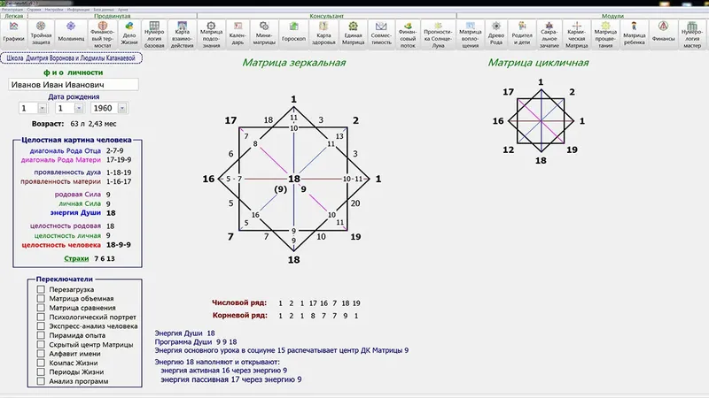709x398 pixels.
Task: Click the Матрица зеркальная heading
Action: [x=294, y=63]
